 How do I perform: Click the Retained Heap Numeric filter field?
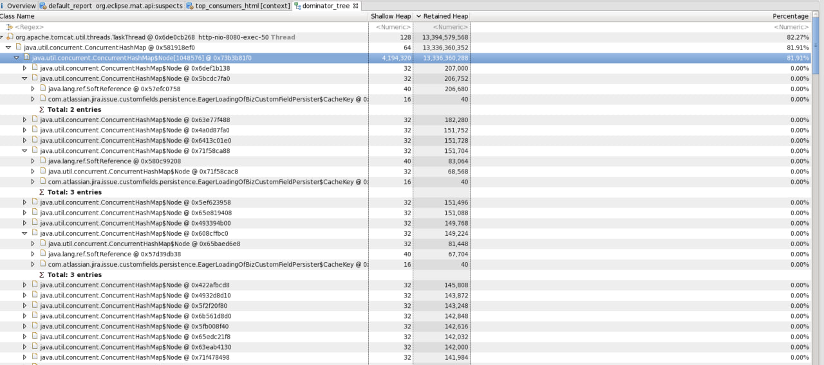pos(442,27)
